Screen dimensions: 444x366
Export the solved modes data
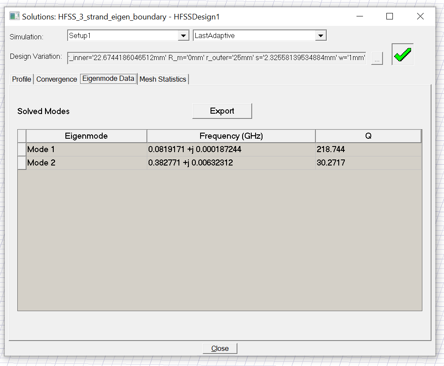pos(222,111)
